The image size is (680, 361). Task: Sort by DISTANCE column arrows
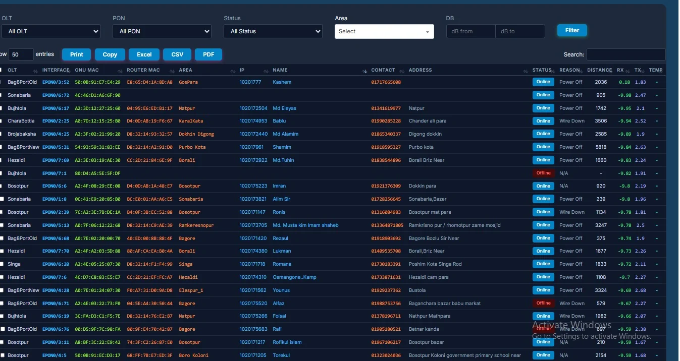pos(611,71)
